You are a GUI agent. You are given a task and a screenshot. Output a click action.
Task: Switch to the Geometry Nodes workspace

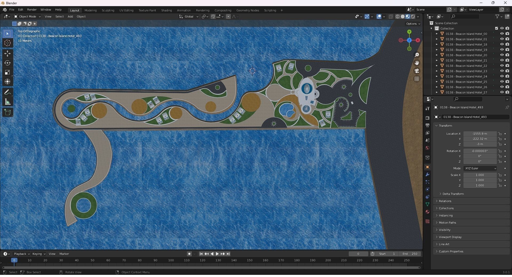pos(248,10)
